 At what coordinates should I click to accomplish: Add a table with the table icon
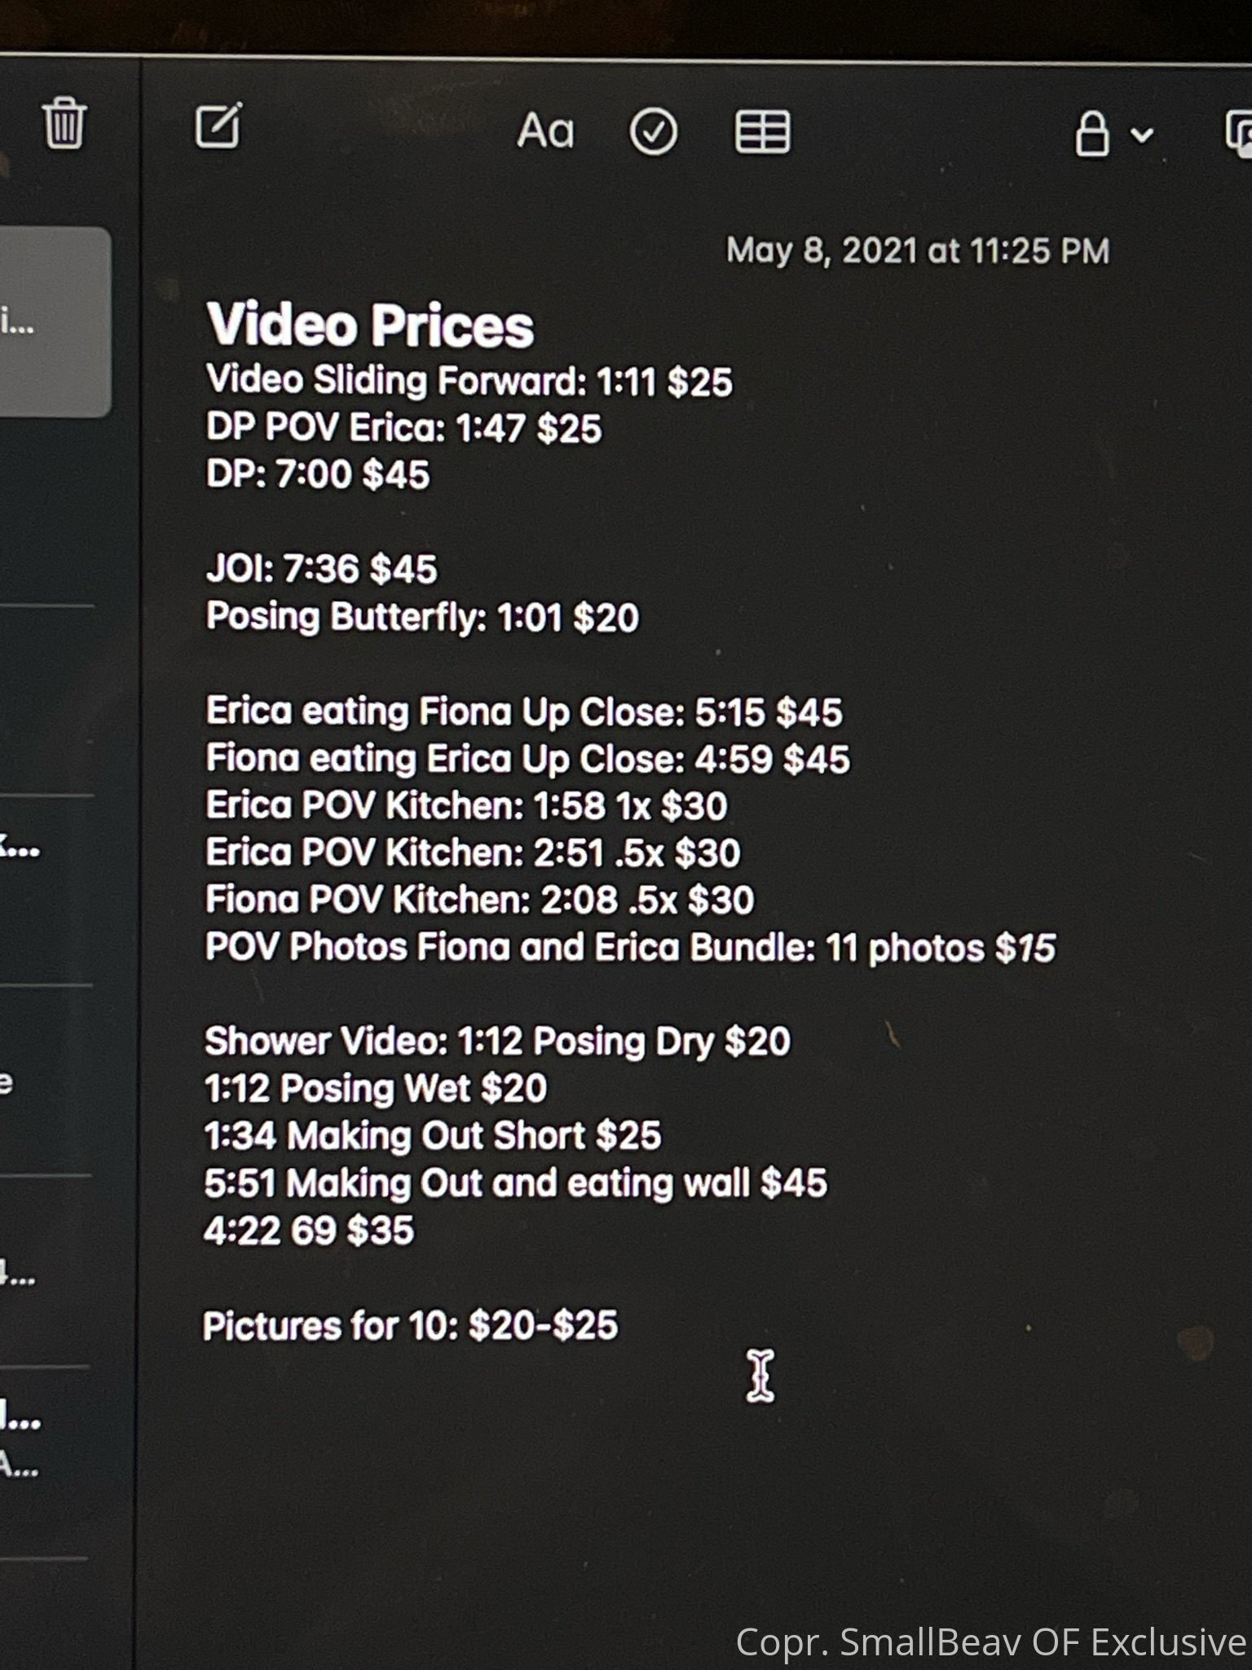(x=762, y=132)
